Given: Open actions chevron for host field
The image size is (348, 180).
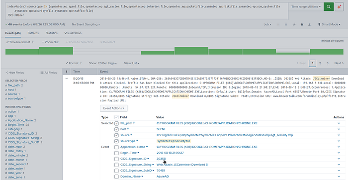Looking at the screenshot, I should (x=339, y=129).
